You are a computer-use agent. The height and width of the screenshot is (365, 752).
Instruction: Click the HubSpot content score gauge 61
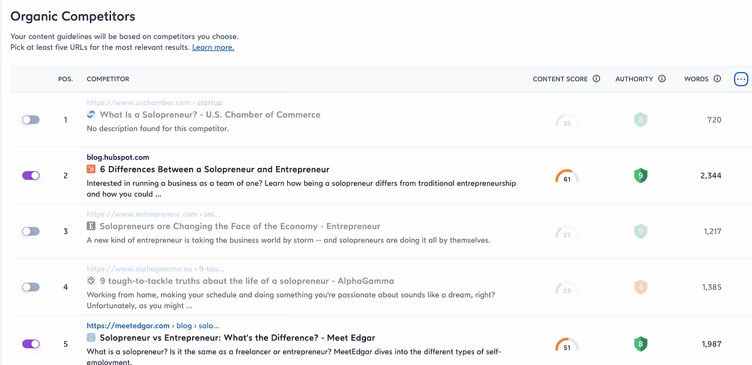click(x=567, y=176)
